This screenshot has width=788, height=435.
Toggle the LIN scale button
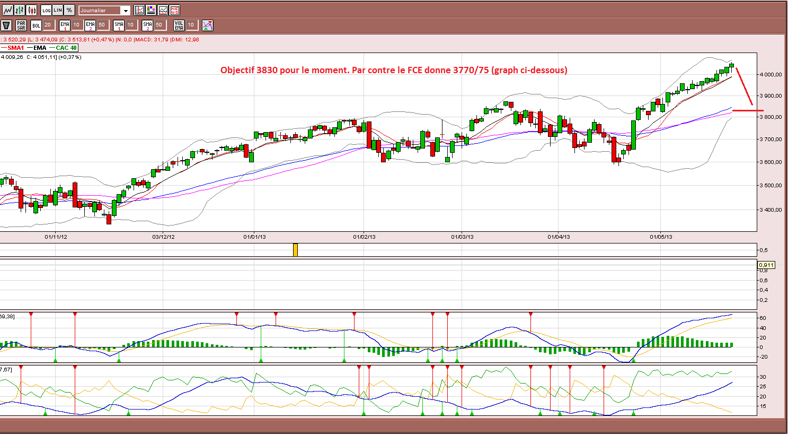(x=58, y=10)
